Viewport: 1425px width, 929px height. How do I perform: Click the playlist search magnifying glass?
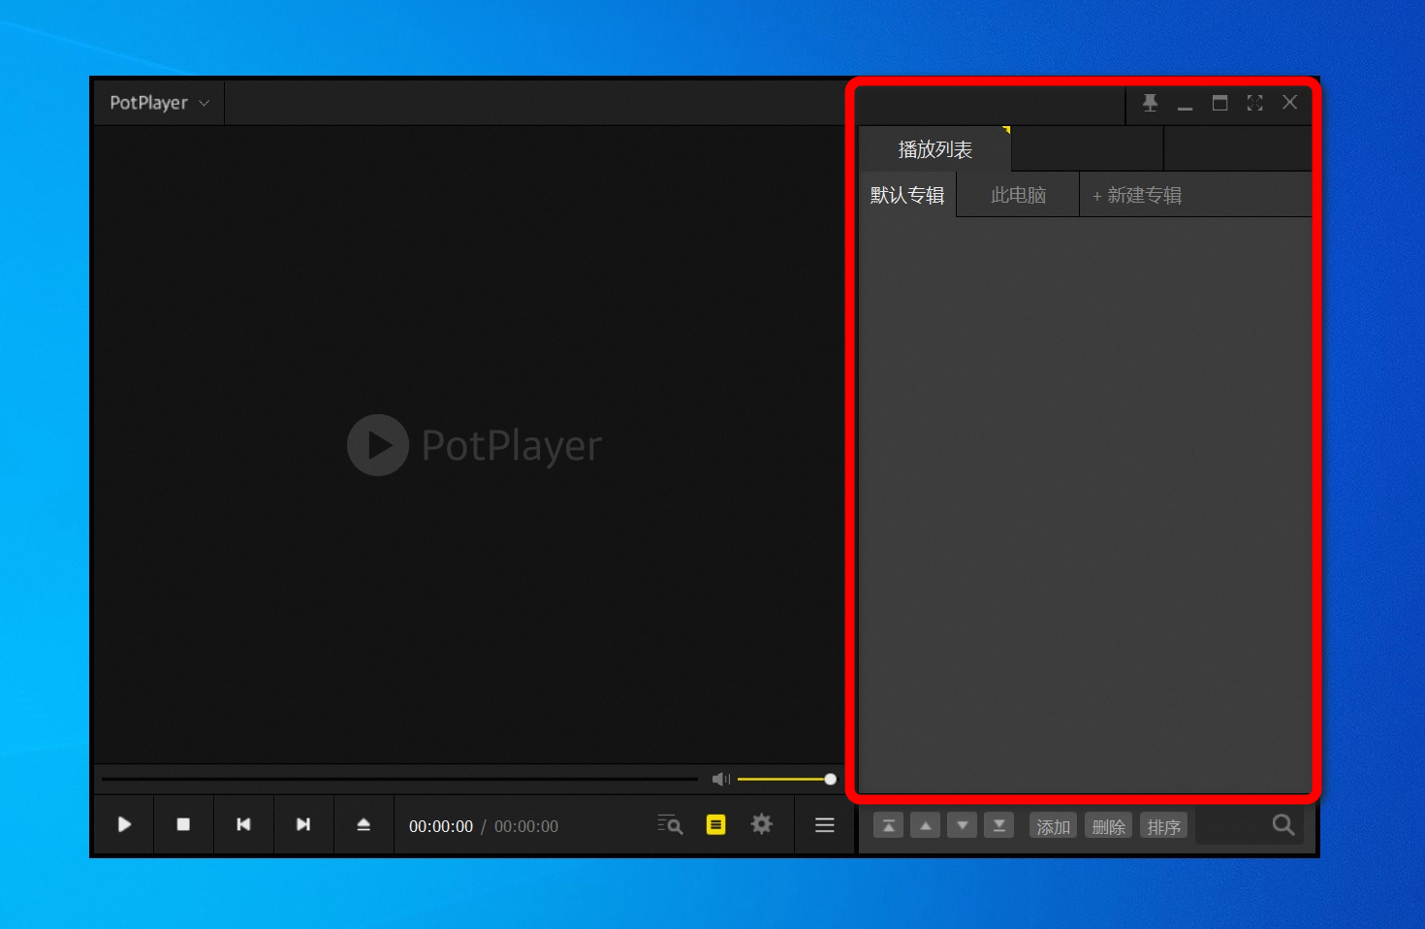1283,825
